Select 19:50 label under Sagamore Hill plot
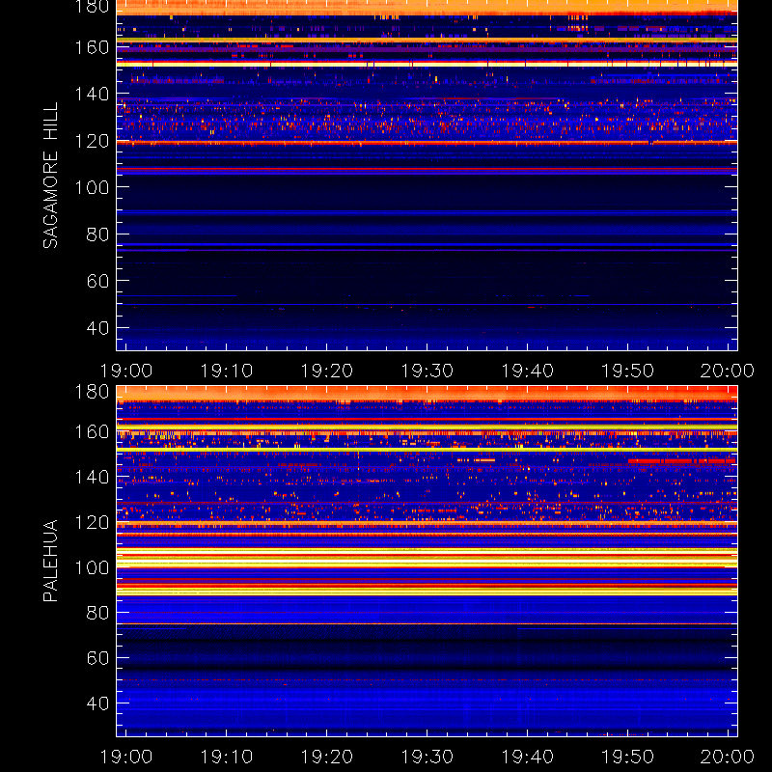The height and width of the screenshot is (772, 772). pos(628,371)
